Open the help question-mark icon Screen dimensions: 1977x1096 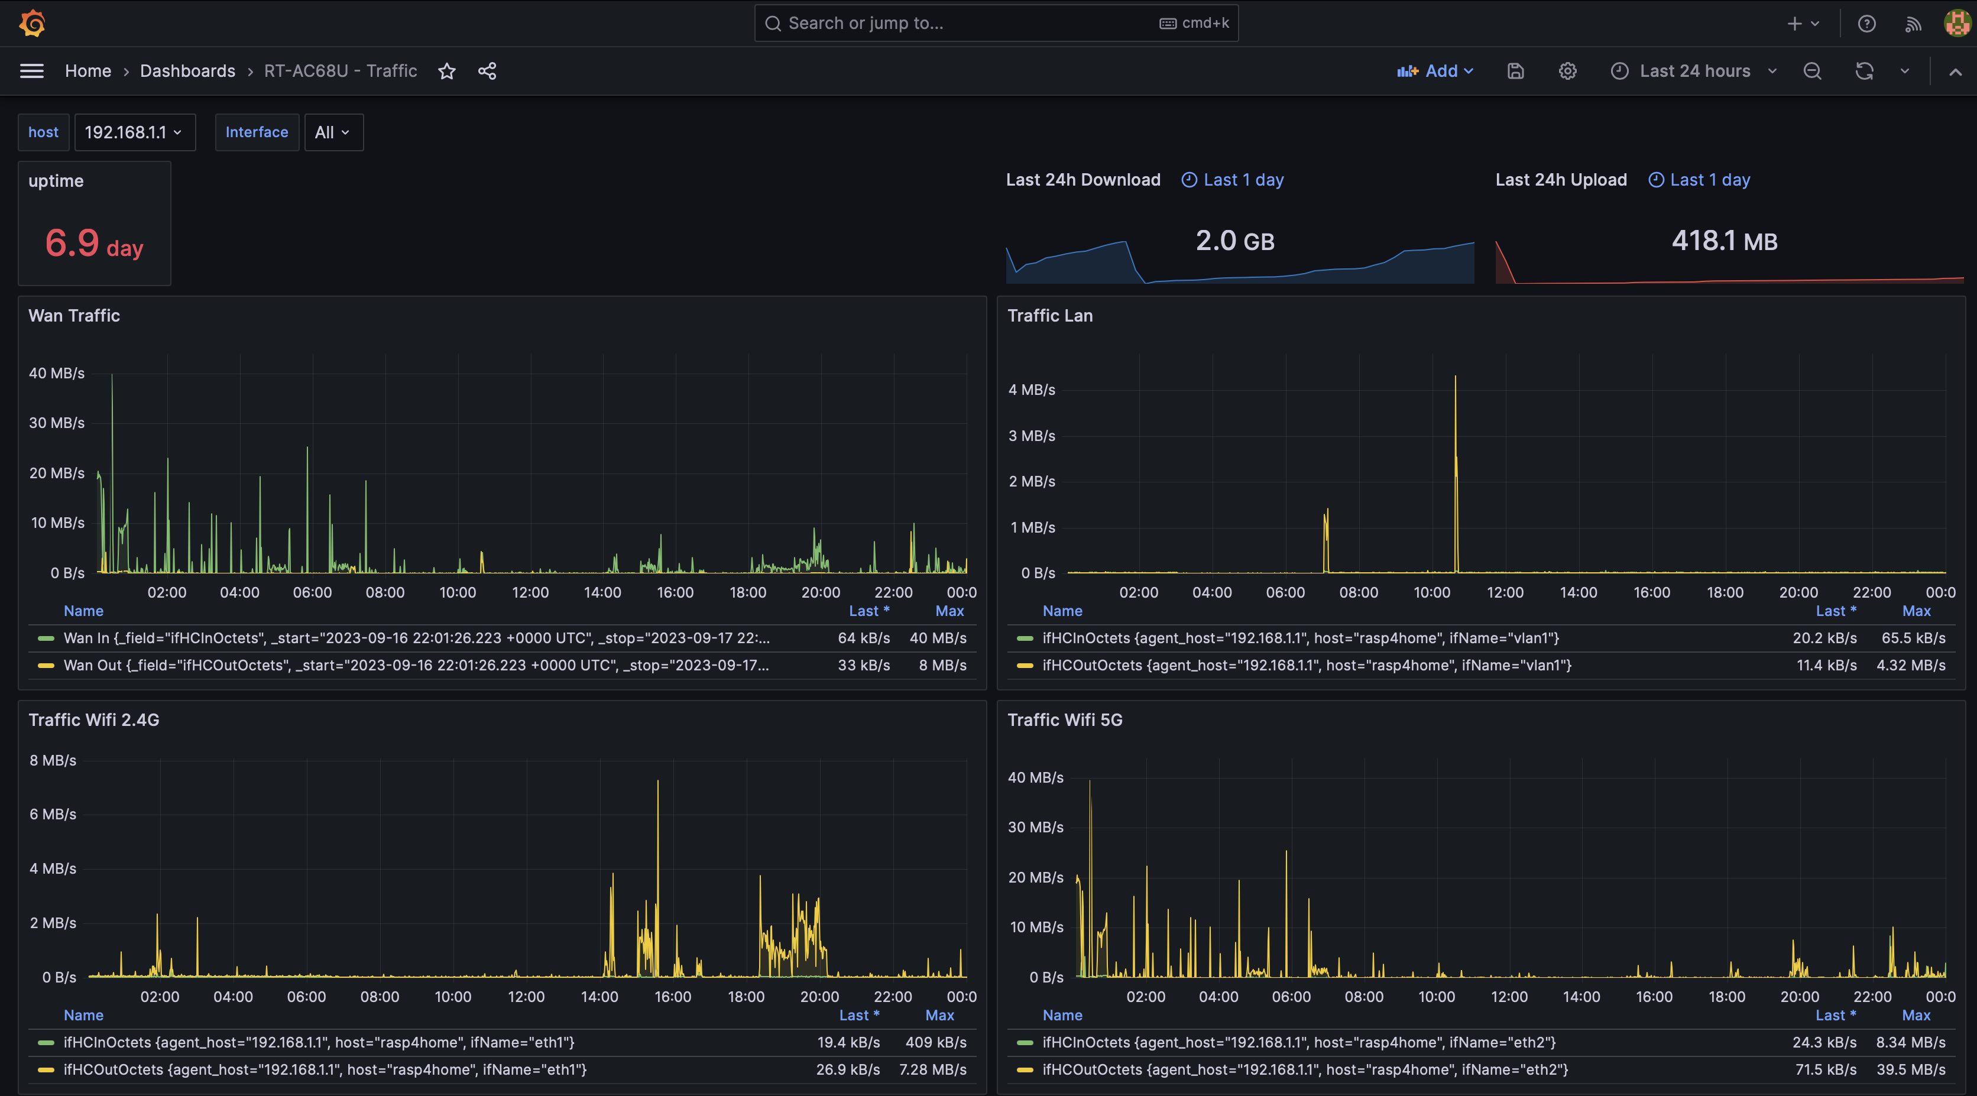[x=1866, y=24]
